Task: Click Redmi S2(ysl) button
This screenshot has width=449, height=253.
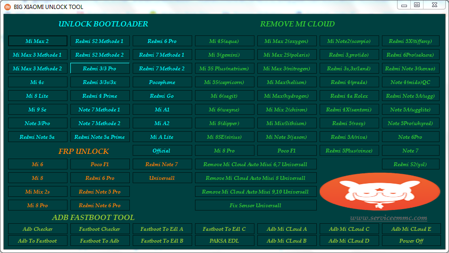Action: [x=411, y=164]
